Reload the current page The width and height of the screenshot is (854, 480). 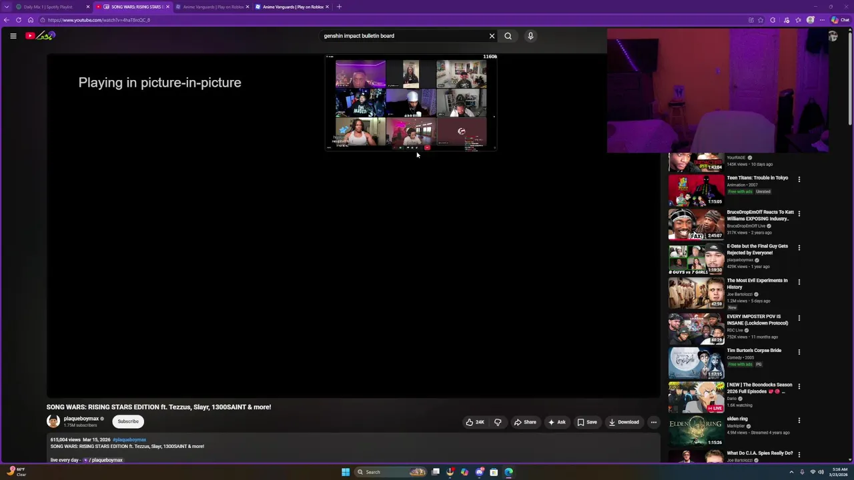click(x=19, y=20)
